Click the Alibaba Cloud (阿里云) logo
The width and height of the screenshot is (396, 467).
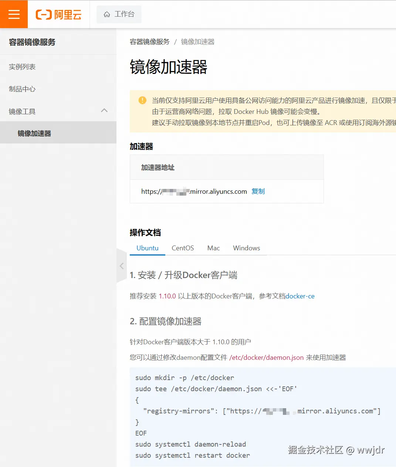[58, 14]
